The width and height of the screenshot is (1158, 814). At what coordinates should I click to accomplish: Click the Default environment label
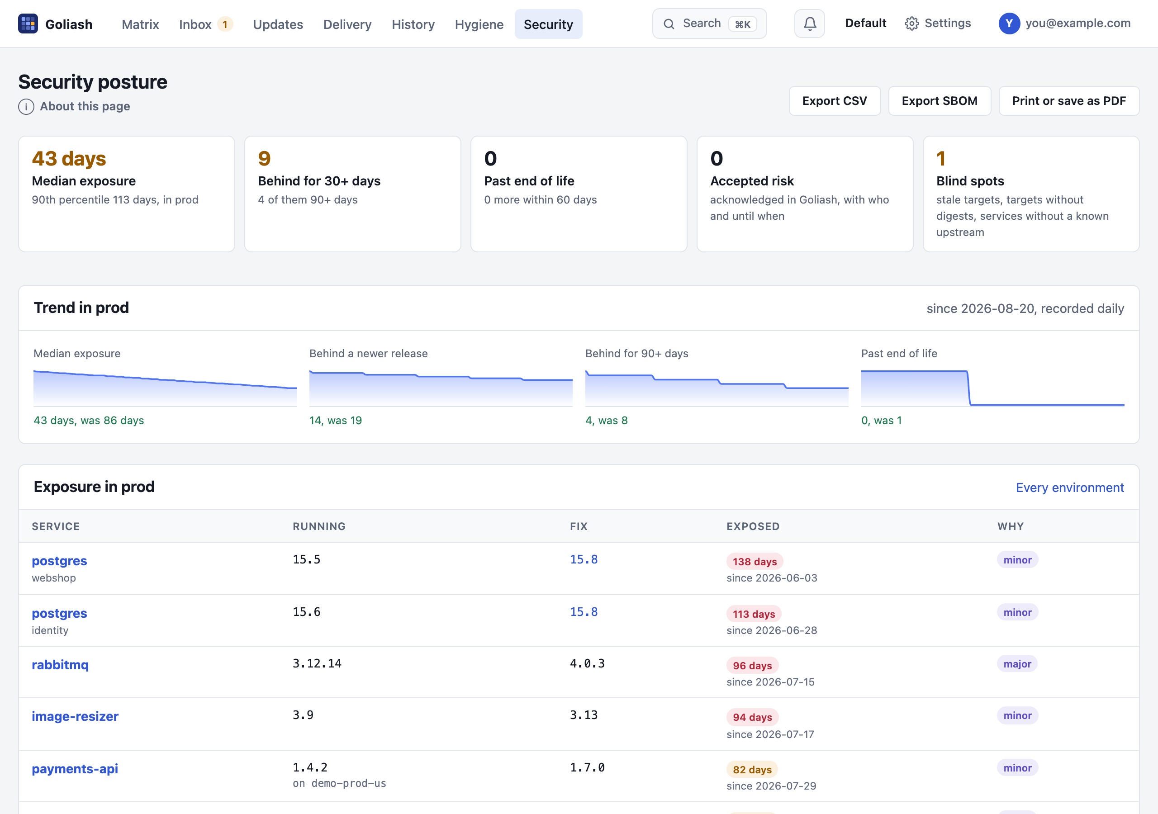tap(865, 23)
